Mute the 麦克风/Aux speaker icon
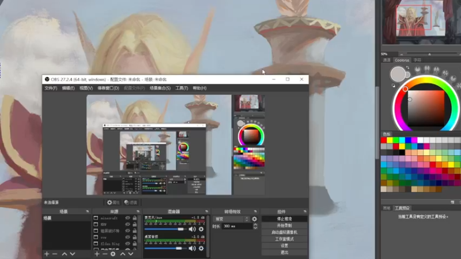Image resolution: width=461 pixels, height=259 pixels. 192,229
